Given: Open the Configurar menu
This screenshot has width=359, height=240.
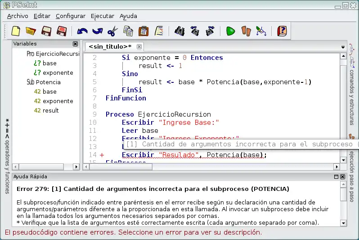Looking at the screenshot, I should coord(70,16).
